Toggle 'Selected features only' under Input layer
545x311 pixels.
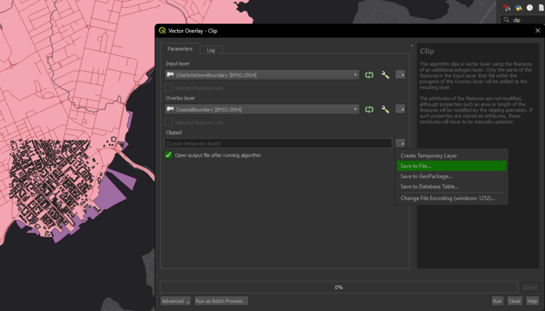pyautogui.click(x=169, y=88)
